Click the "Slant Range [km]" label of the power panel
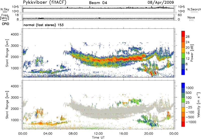 [x=7, y=53]
